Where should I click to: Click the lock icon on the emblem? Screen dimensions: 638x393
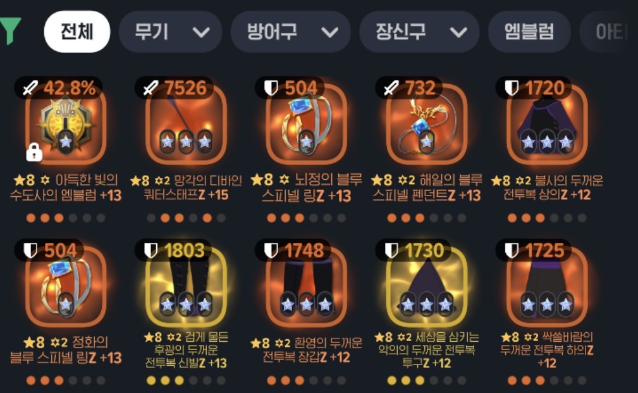pos(34,153)
